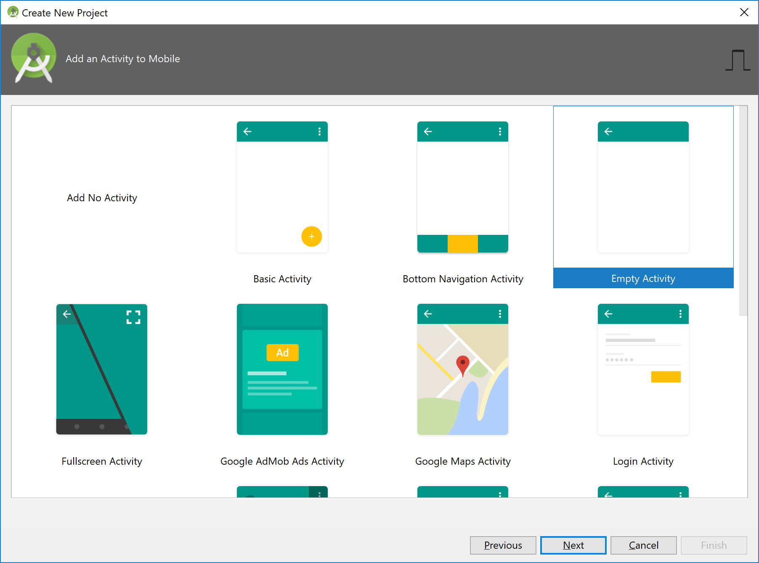Click the Basic Activity label text
Screen dimensions: 759x563
point(282,279)
